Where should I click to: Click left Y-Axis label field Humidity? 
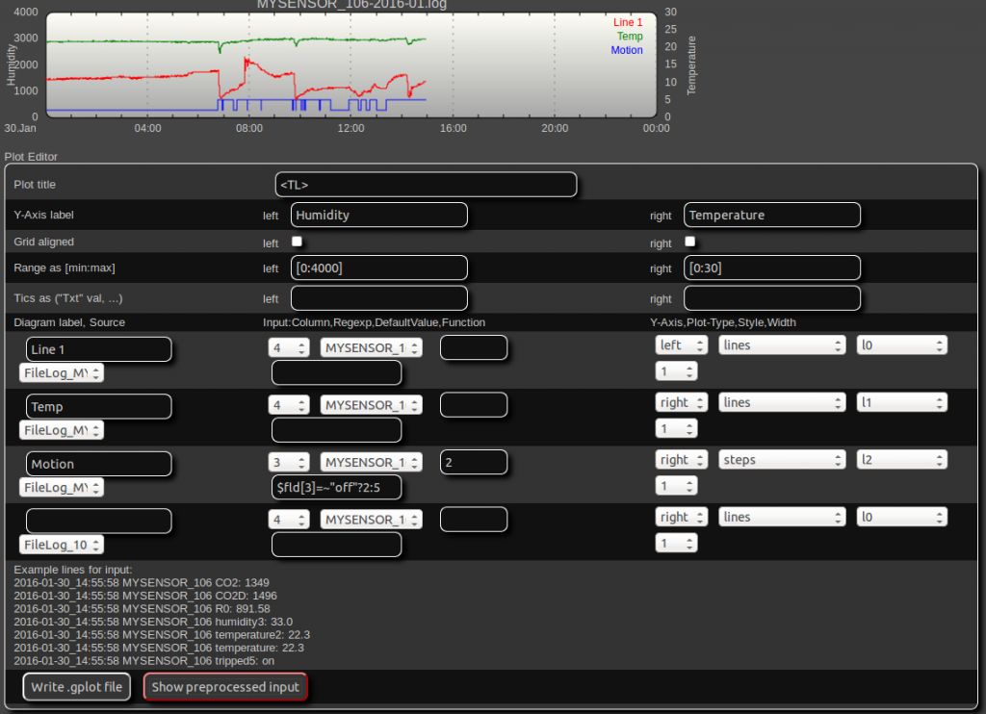pyautogui.click(x=378, y=216)
